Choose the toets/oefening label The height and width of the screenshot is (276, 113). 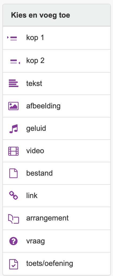pos(50,263)
